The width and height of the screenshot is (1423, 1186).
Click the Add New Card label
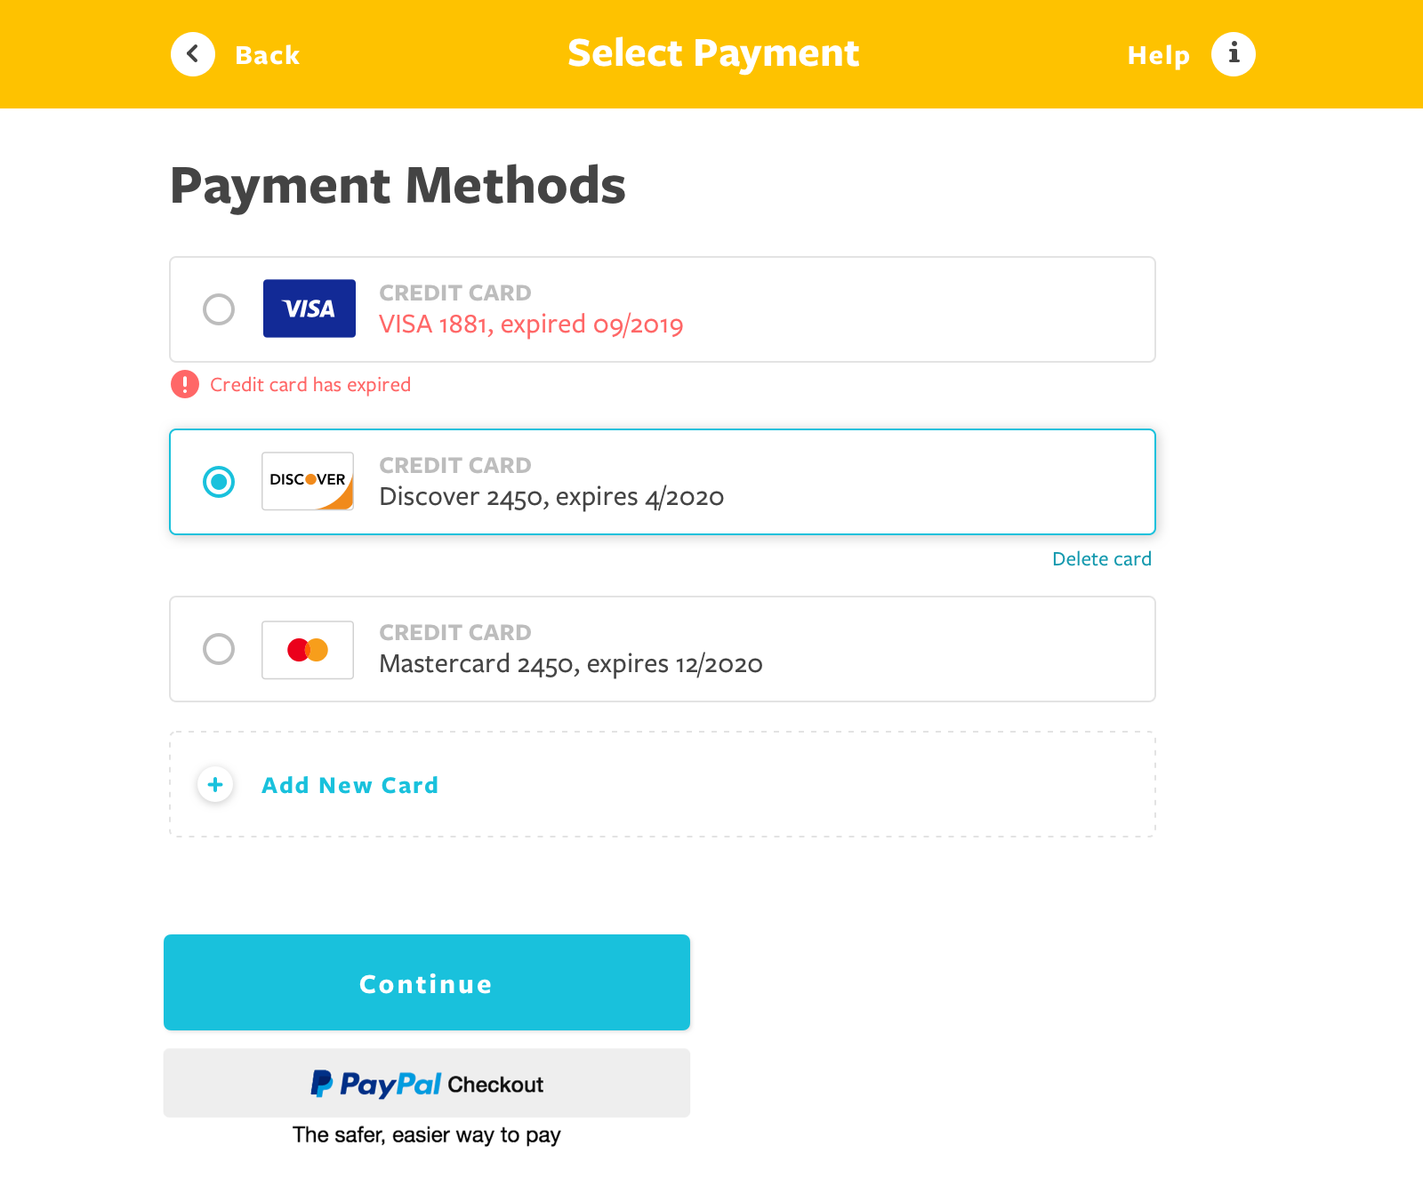point(350,785)
